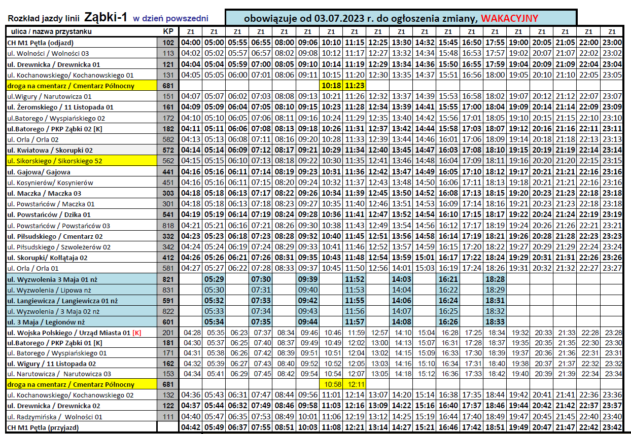
Task: Click 'ul. Piłsudskiego / Szwoleżerów 02' stop
Action: pyautogui.click(x=58, y=247)
